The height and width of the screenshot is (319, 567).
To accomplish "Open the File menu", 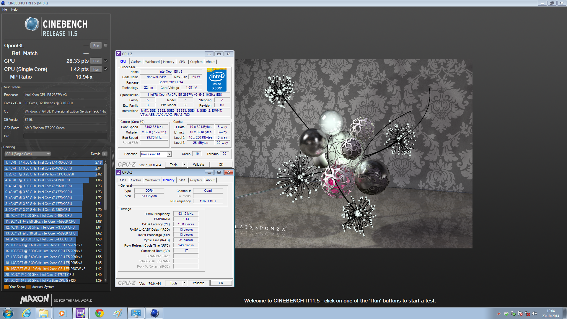I will point(5,9).
